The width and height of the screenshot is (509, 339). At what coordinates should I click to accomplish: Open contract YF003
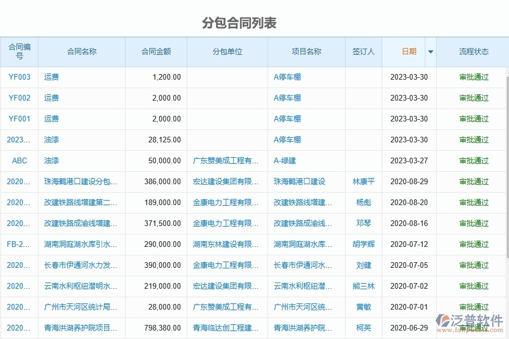(x=19, y=77)
